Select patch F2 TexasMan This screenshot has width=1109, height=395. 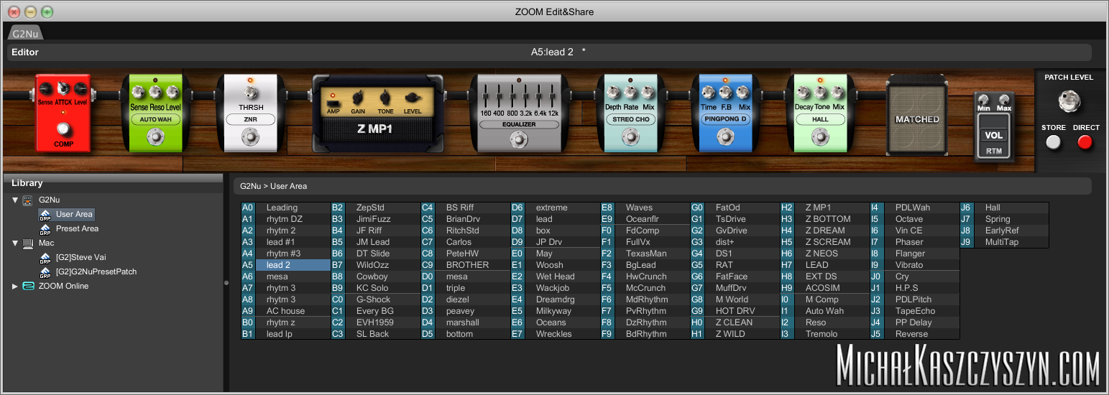[645, 254]
